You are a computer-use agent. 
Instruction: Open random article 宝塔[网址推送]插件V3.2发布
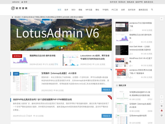point(140,94)
